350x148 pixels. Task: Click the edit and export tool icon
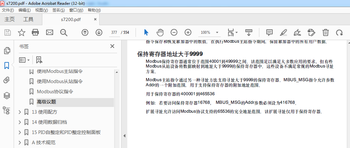311,32
